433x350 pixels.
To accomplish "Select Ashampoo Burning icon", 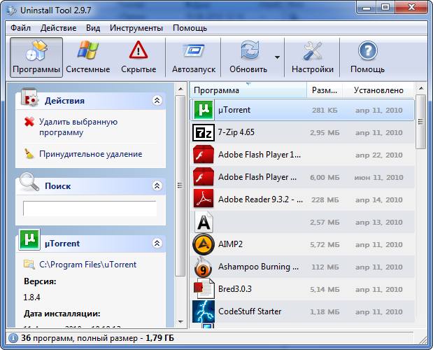I will pyautogui.click(x=204, y=267).
